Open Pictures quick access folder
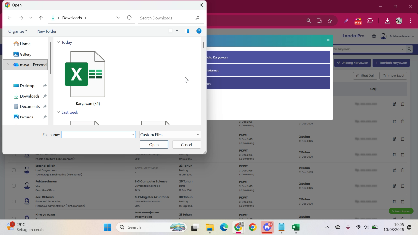The height and width of the screenshot is (235, 418). (26, 117)
